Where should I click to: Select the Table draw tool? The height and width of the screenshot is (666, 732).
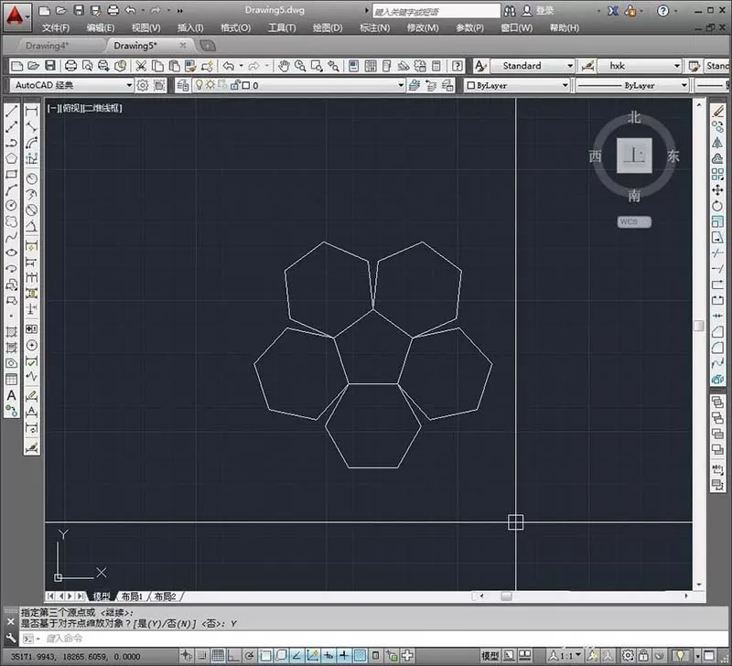pyautogui.click(x=11, y=379)
